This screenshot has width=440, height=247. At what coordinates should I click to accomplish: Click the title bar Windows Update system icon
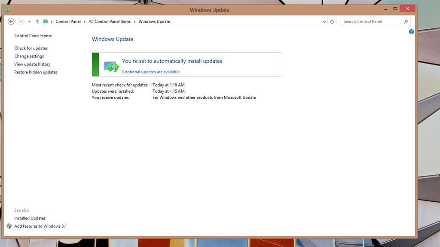click(x=8, y=10)
